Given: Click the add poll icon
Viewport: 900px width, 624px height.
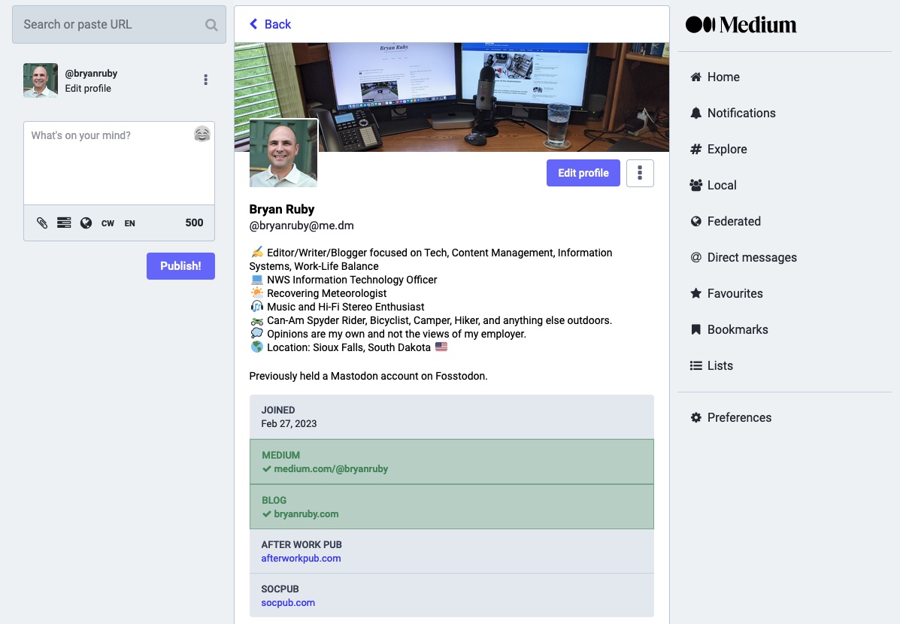Looking at the screenshot, I should pyautogui.click(x=64, y=223).
